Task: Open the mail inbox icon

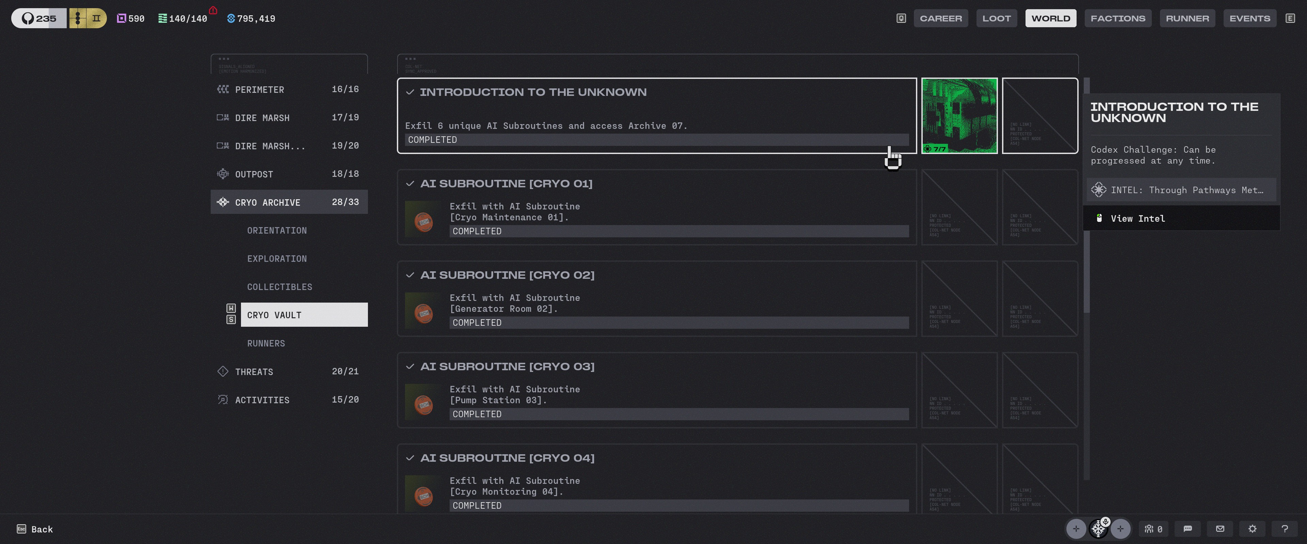Action: coord(1220,529)
